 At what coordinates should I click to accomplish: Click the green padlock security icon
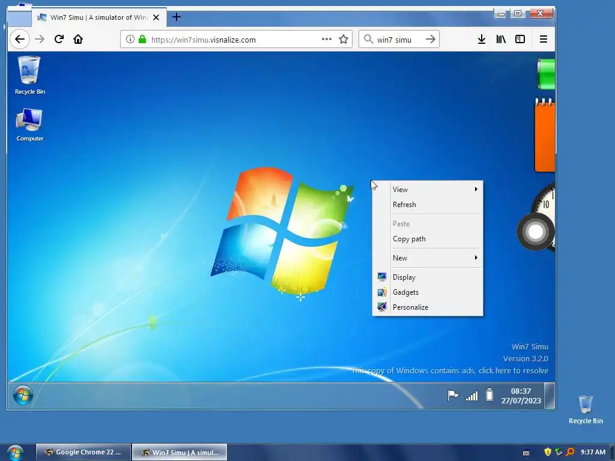coord(142,39)
